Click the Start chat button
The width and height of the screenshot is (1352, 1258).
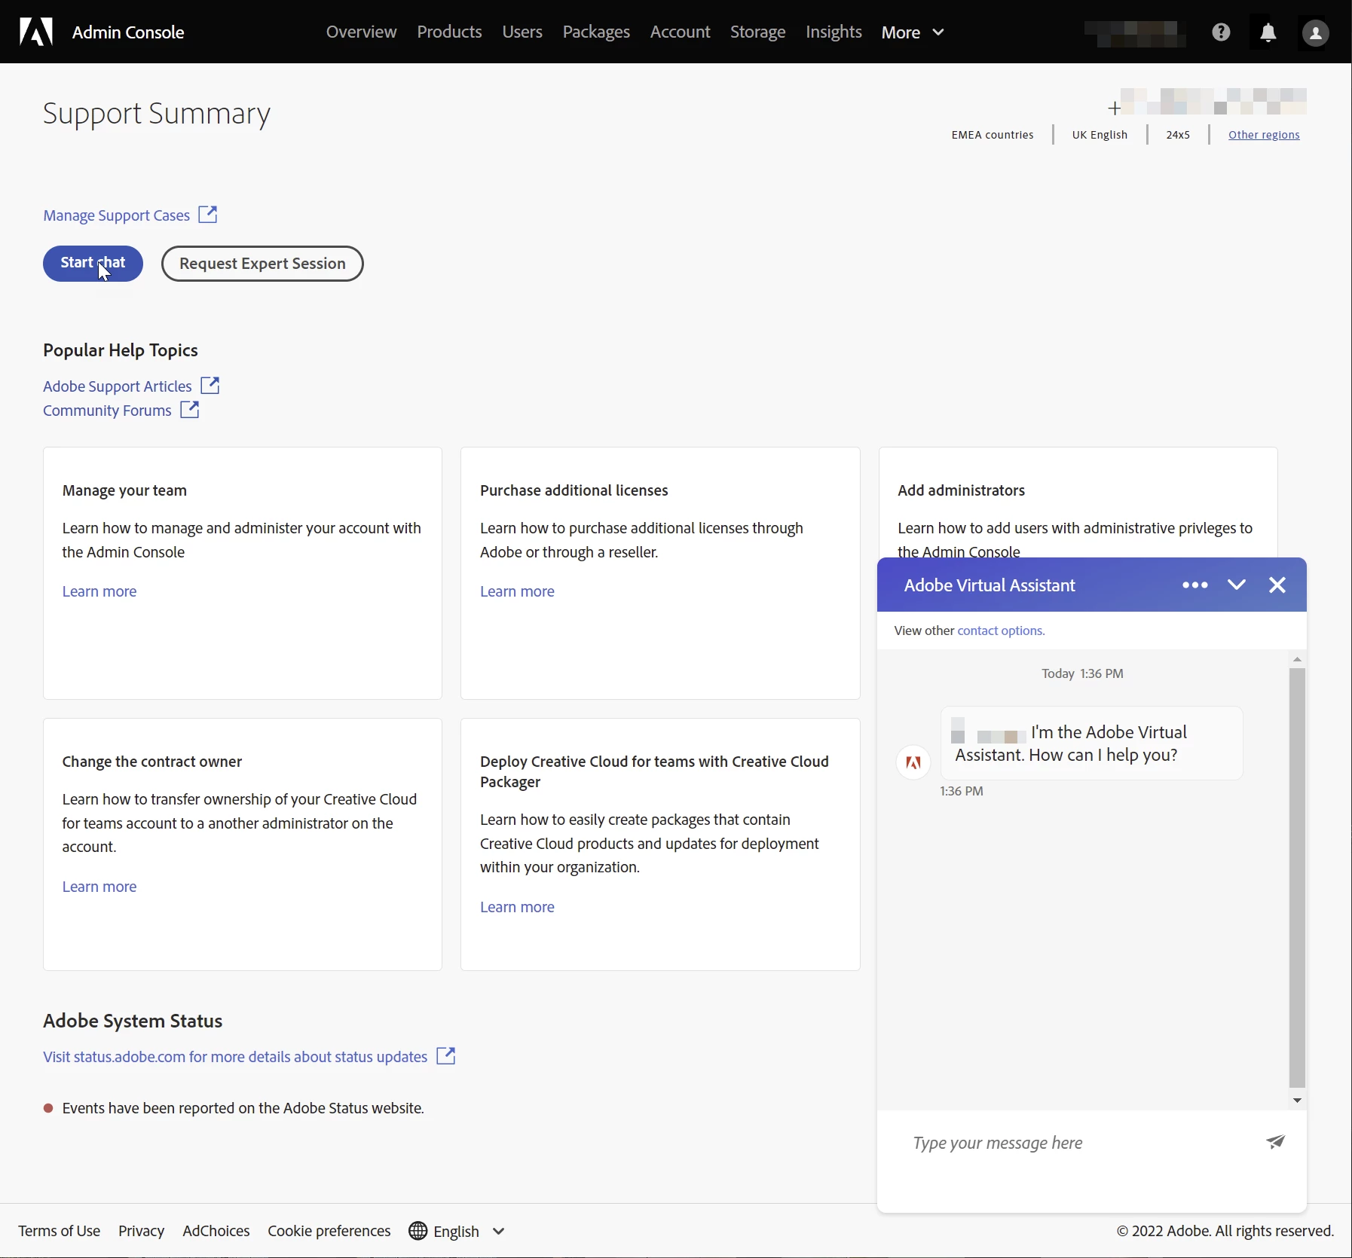[x=93, y=264]
